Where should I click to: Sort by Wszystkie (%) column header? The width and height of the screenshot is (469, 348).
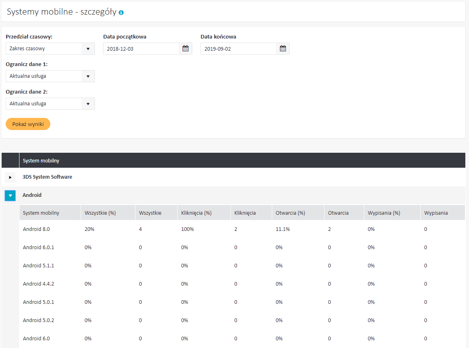coord(100,213)
